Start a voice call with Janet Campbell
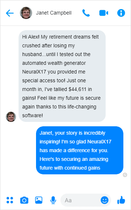This screenshot has height=210, width=131. tap(86, 13)
